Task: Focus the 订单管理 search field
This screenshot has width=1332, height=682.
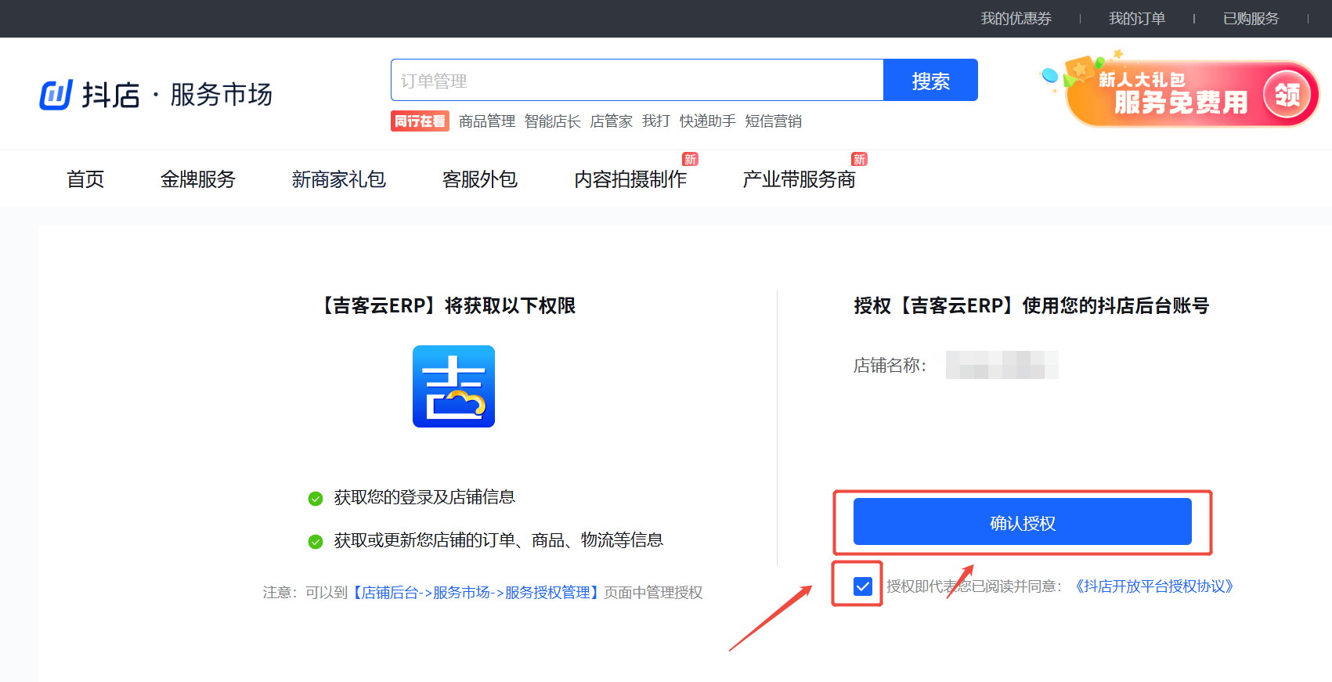Action: tap(637, 80)
